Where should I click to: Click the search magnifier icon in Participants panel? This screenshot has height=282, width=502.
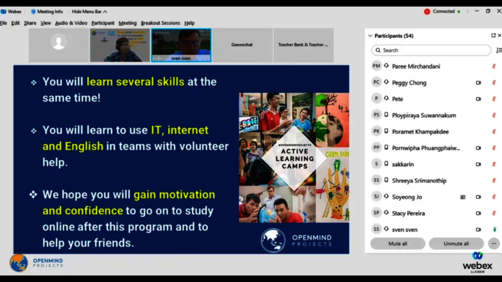377,50
